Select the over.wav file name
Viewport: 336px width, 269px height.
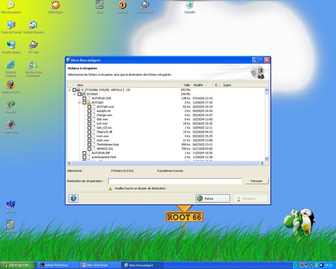(102, 136)
